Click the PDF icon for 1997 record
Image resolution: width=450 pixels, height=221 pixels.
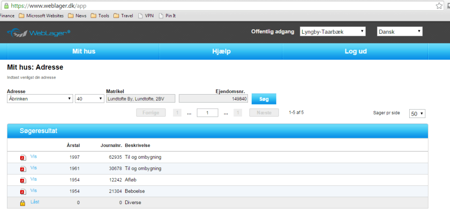(22, 158)
